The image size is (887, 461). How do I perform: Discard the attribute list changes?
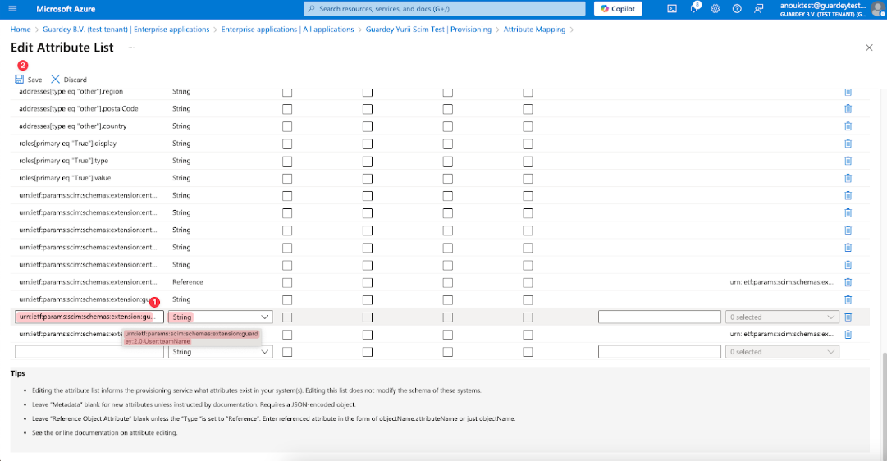pyautogui.click(x=69, y=80)
